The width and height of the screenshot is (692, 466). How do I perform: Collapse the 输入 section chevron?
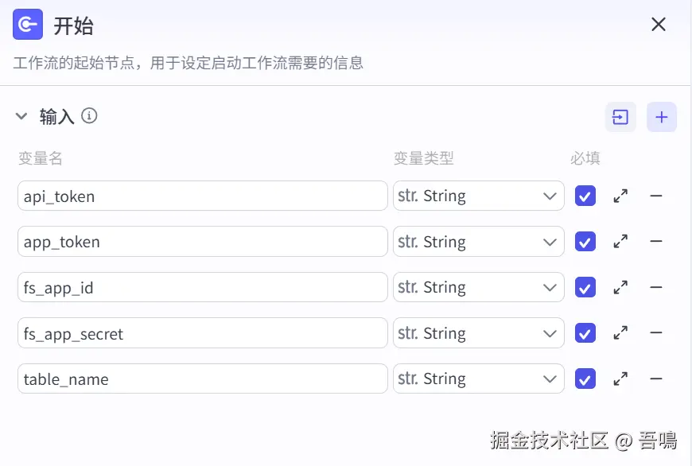pyautogui.click(x=21, y=117)
